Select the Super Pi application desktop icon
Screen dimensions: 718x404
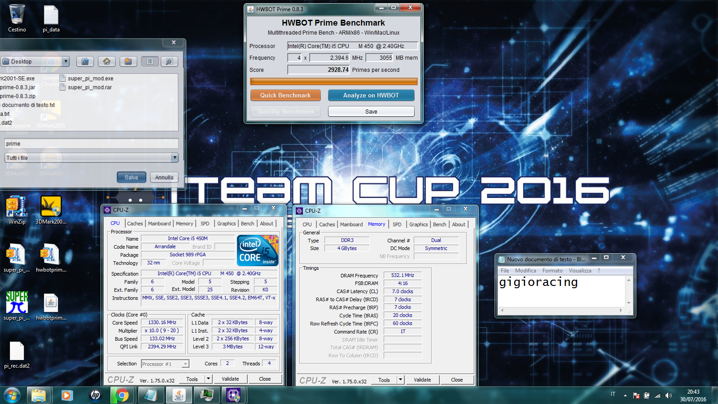point(17,306)
